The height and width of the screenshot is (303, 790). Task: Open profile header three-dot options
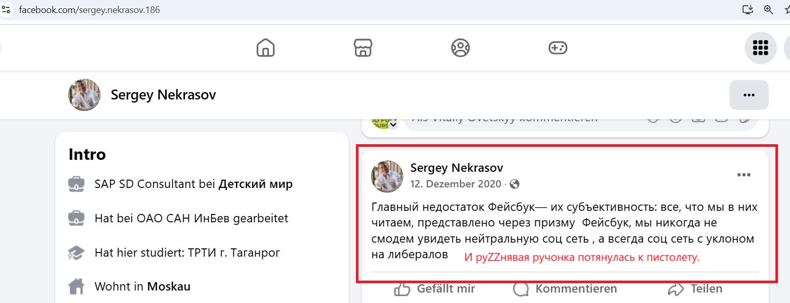click(x=749, y=95)
